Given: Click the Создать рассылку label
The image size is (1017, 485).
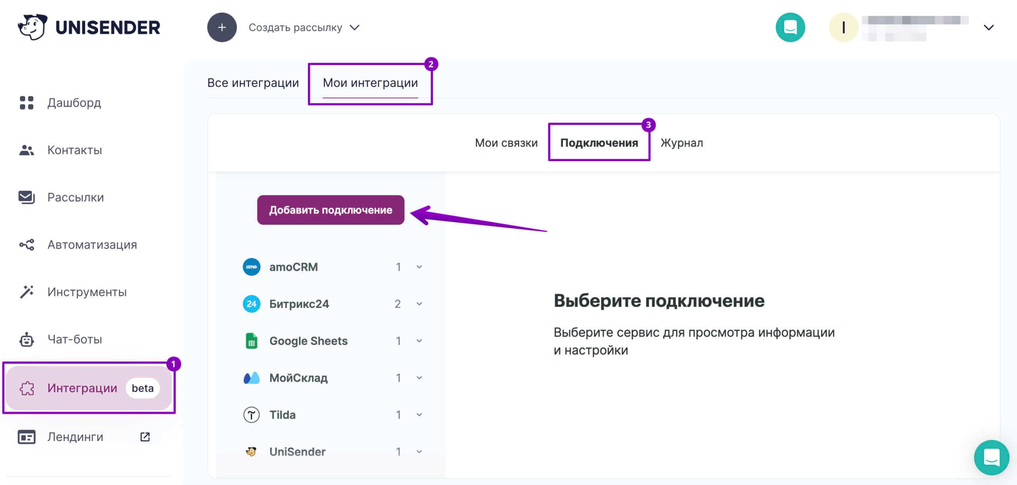Looking at the screenshot, I should (295, 27).
